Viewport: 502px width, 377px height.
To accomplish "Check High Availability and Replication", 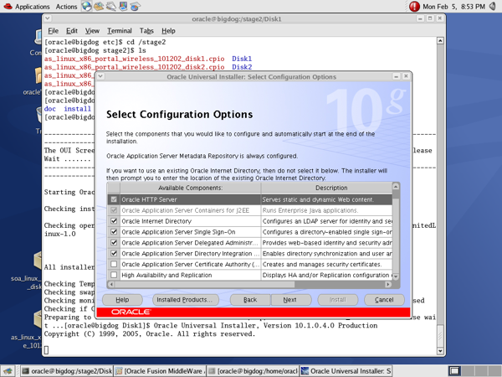I will tap(114, 275).
